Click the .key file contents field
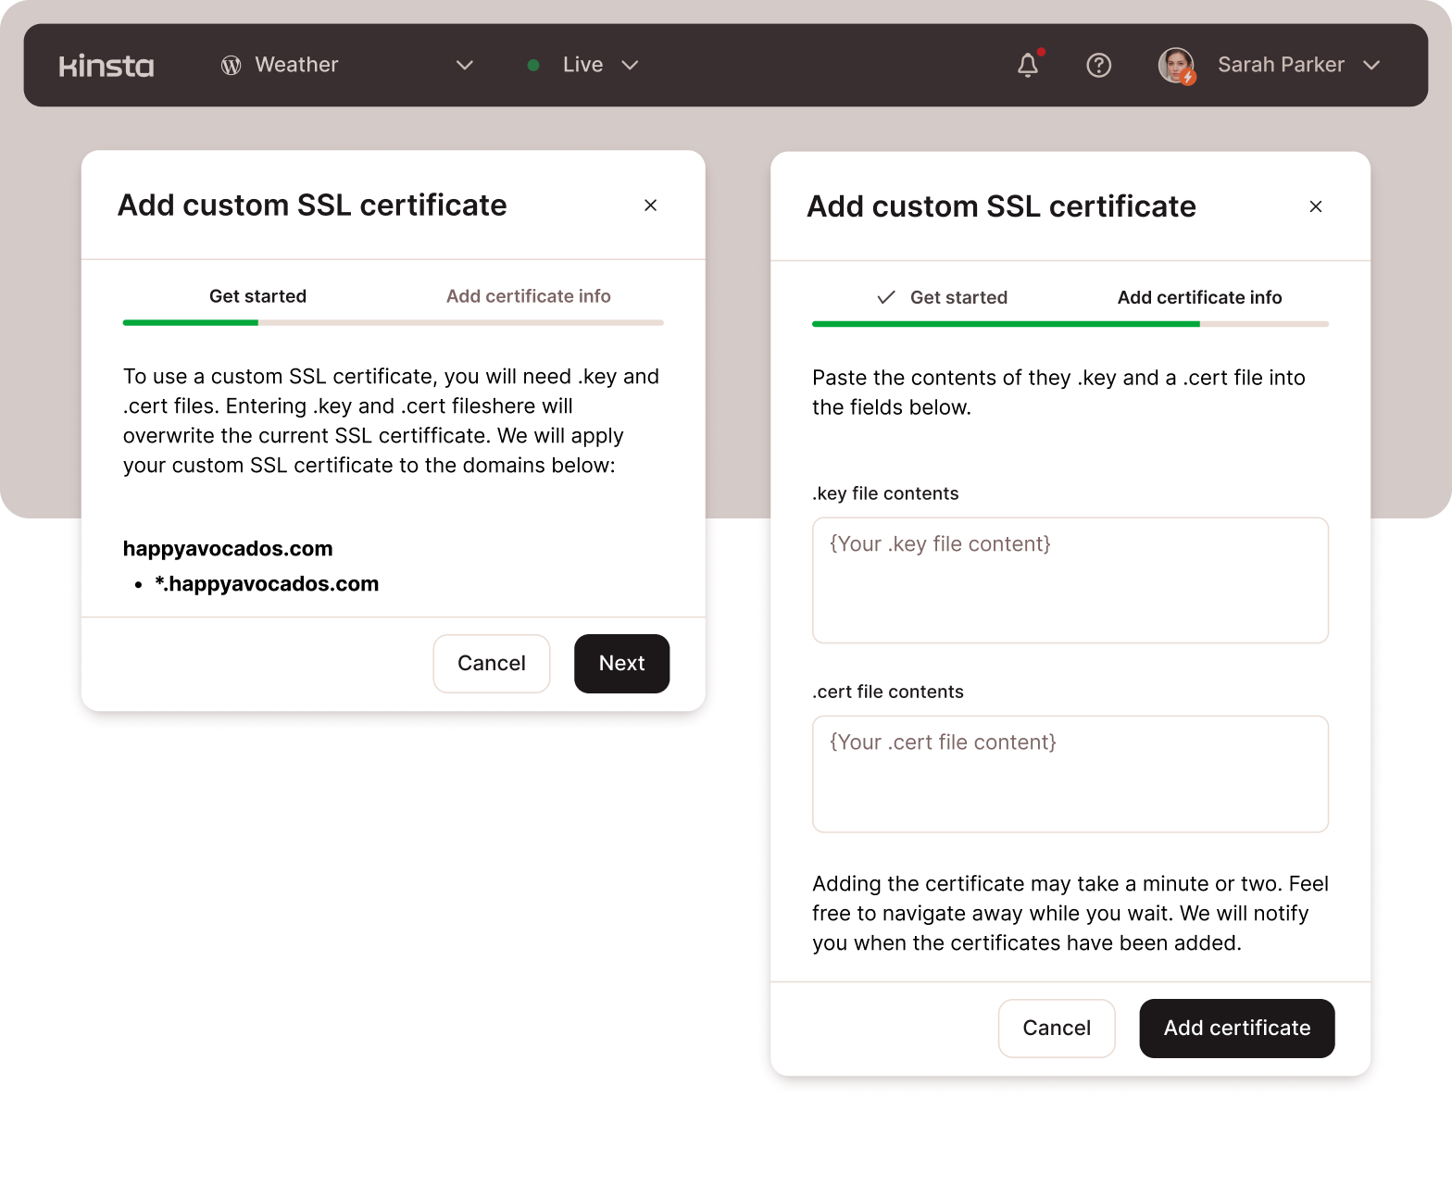This screenshot has height=1185, width=1452. coord(1070,580)
